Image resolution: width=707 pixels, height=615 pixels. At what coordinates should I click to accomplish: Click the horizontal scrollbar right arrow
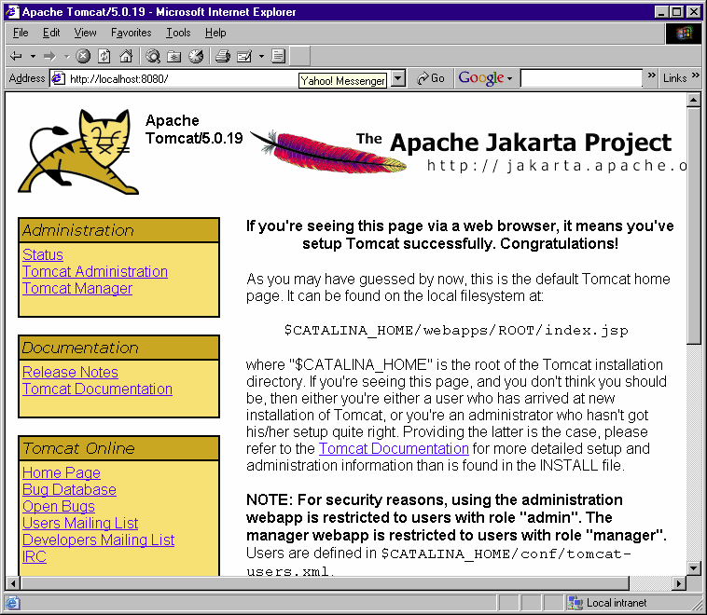(679, 583)
